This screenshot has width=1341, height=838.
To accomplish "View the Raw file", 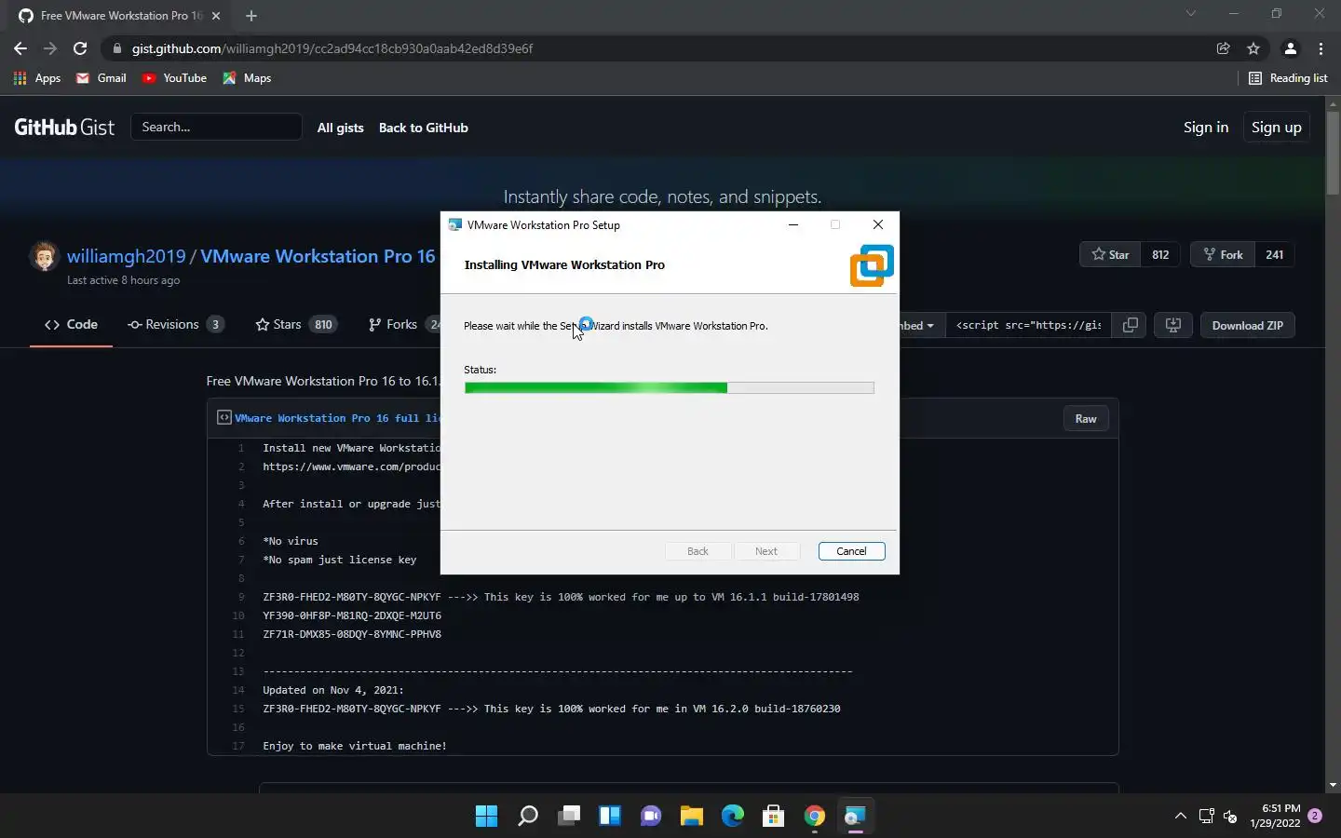I will pos(1086,419).
